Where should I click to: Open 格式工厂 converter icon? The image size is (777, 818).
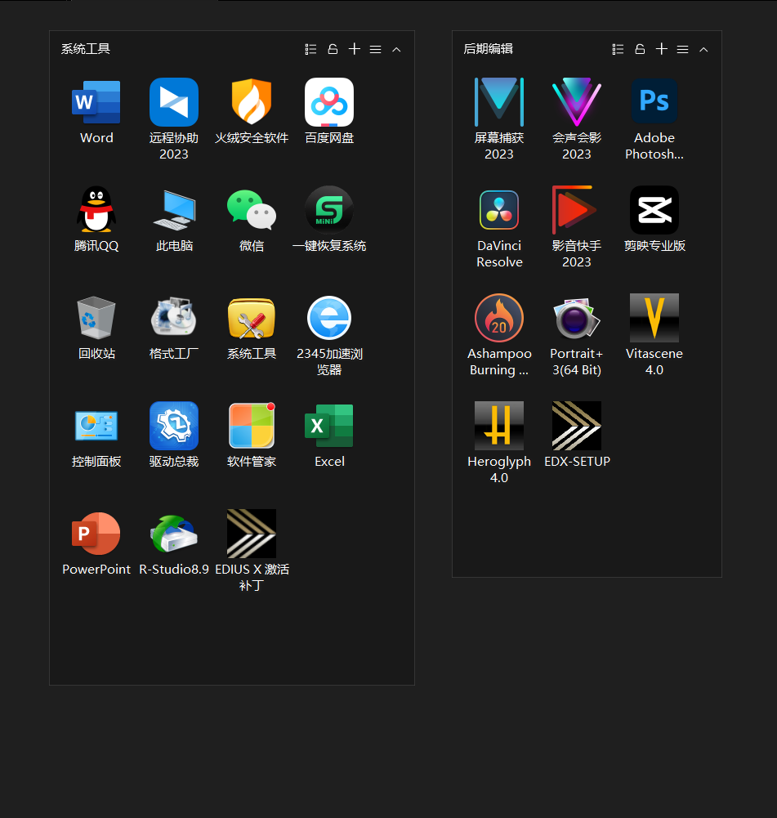[174, 318]
